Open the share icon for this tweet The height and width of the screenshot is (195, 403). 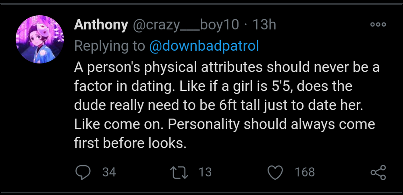point(378,172)
